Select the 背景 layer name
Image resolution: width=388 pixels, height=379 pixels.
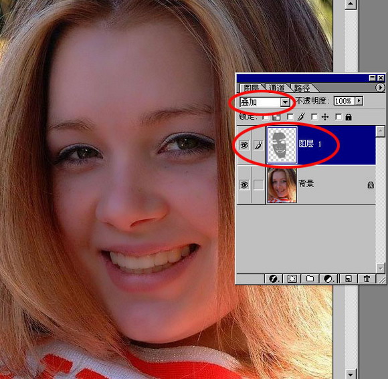pyautogui.click(x=306, y=184)
